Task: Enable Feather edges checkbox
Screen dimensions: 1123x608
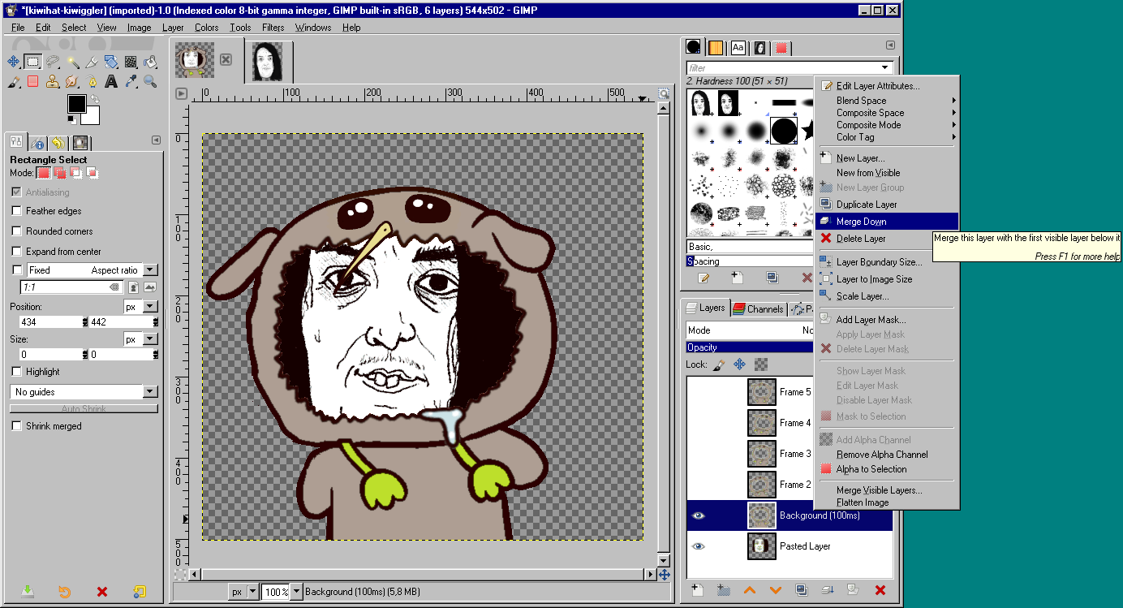Action: point(16,211)
